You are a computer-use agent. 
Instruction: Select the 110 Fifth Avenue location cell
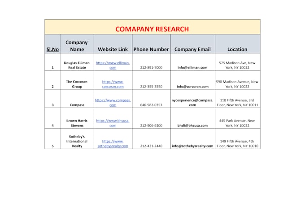point(238,99)
